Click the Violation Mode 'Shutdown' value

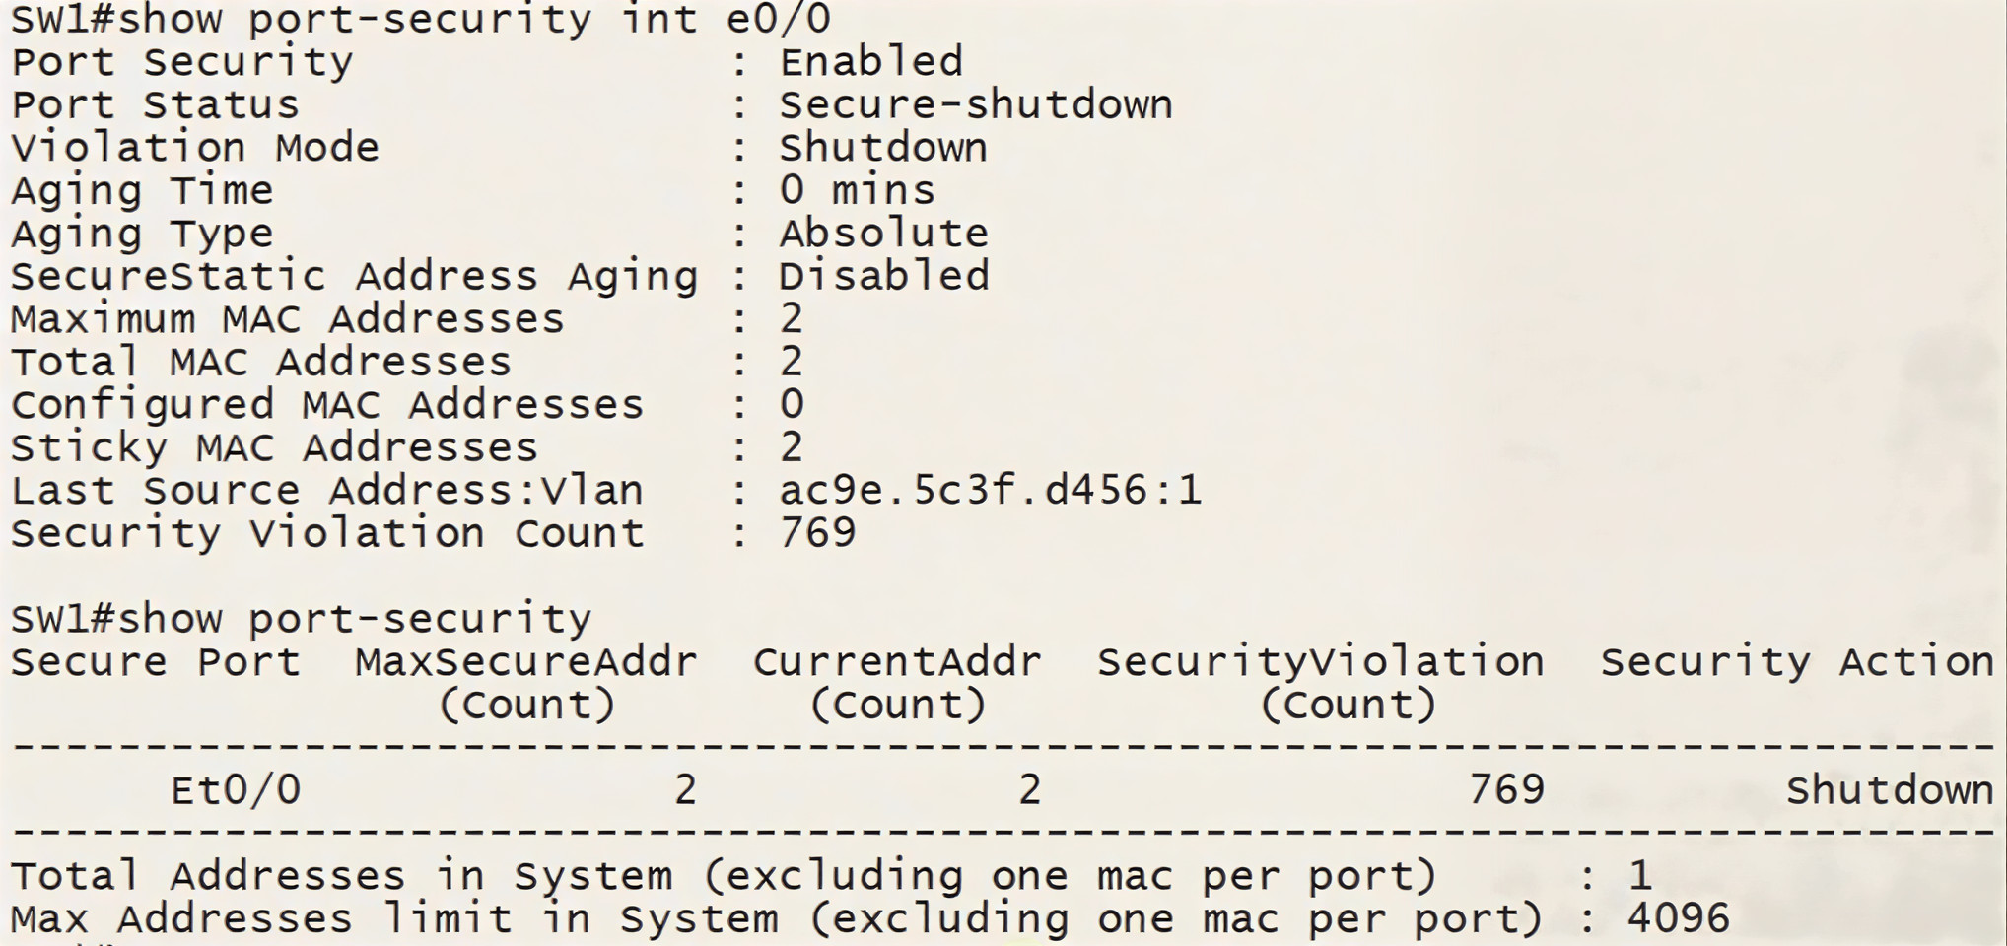882,148
